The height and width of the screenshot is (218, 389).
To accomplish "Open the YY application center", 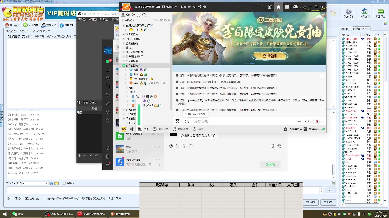I will [x=311, y=129].
